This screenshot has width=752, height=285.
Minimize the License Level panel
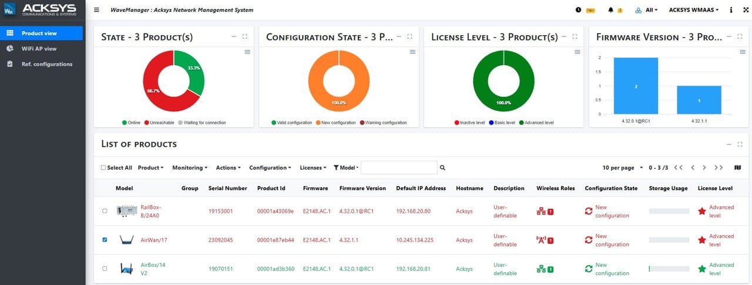click(x=564, y=36)
